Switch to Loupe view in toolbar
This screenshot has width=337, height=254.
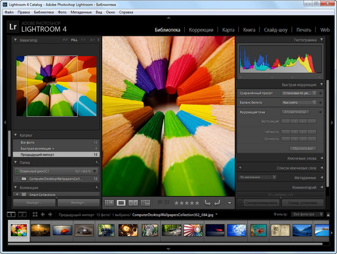point(121,203)
